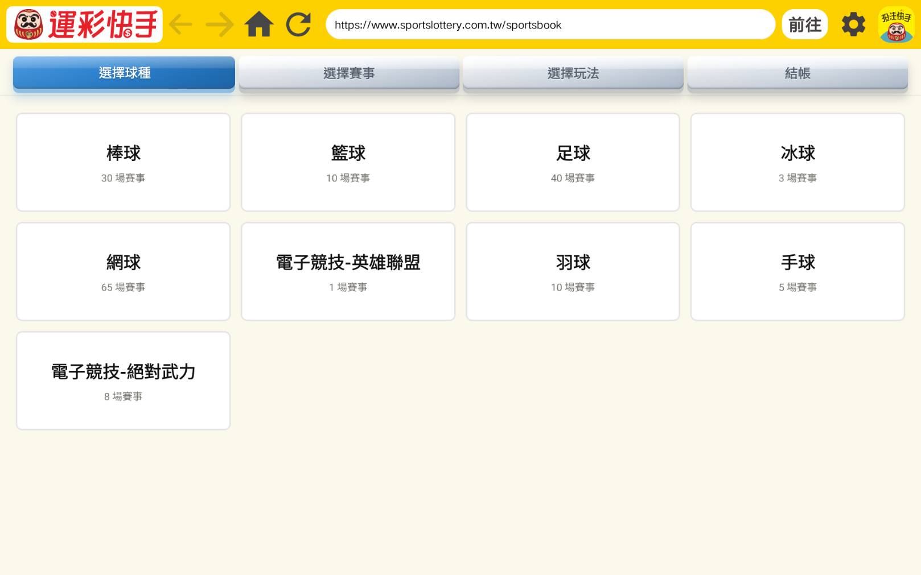Go back with the left arrow
The image size is (921, 575).
click(181, 24)
